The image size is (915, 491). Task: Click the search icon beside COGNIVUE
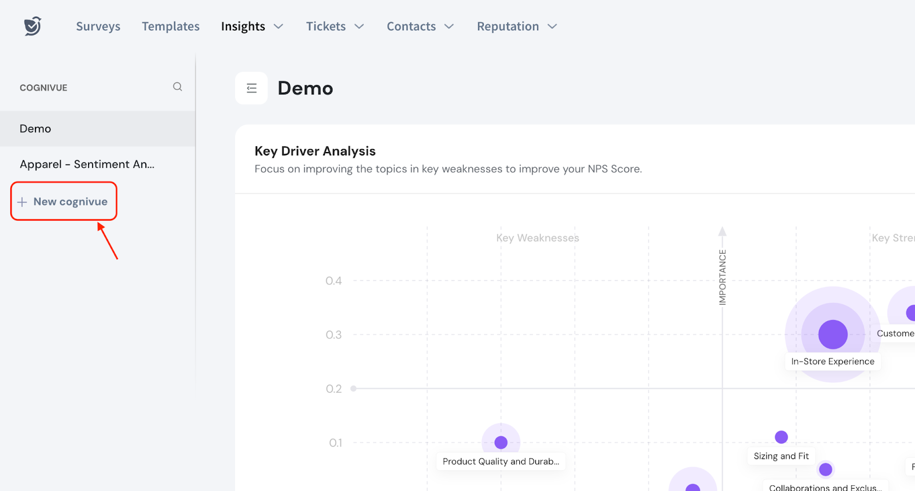pyautogui.click(x=177, y=87)
